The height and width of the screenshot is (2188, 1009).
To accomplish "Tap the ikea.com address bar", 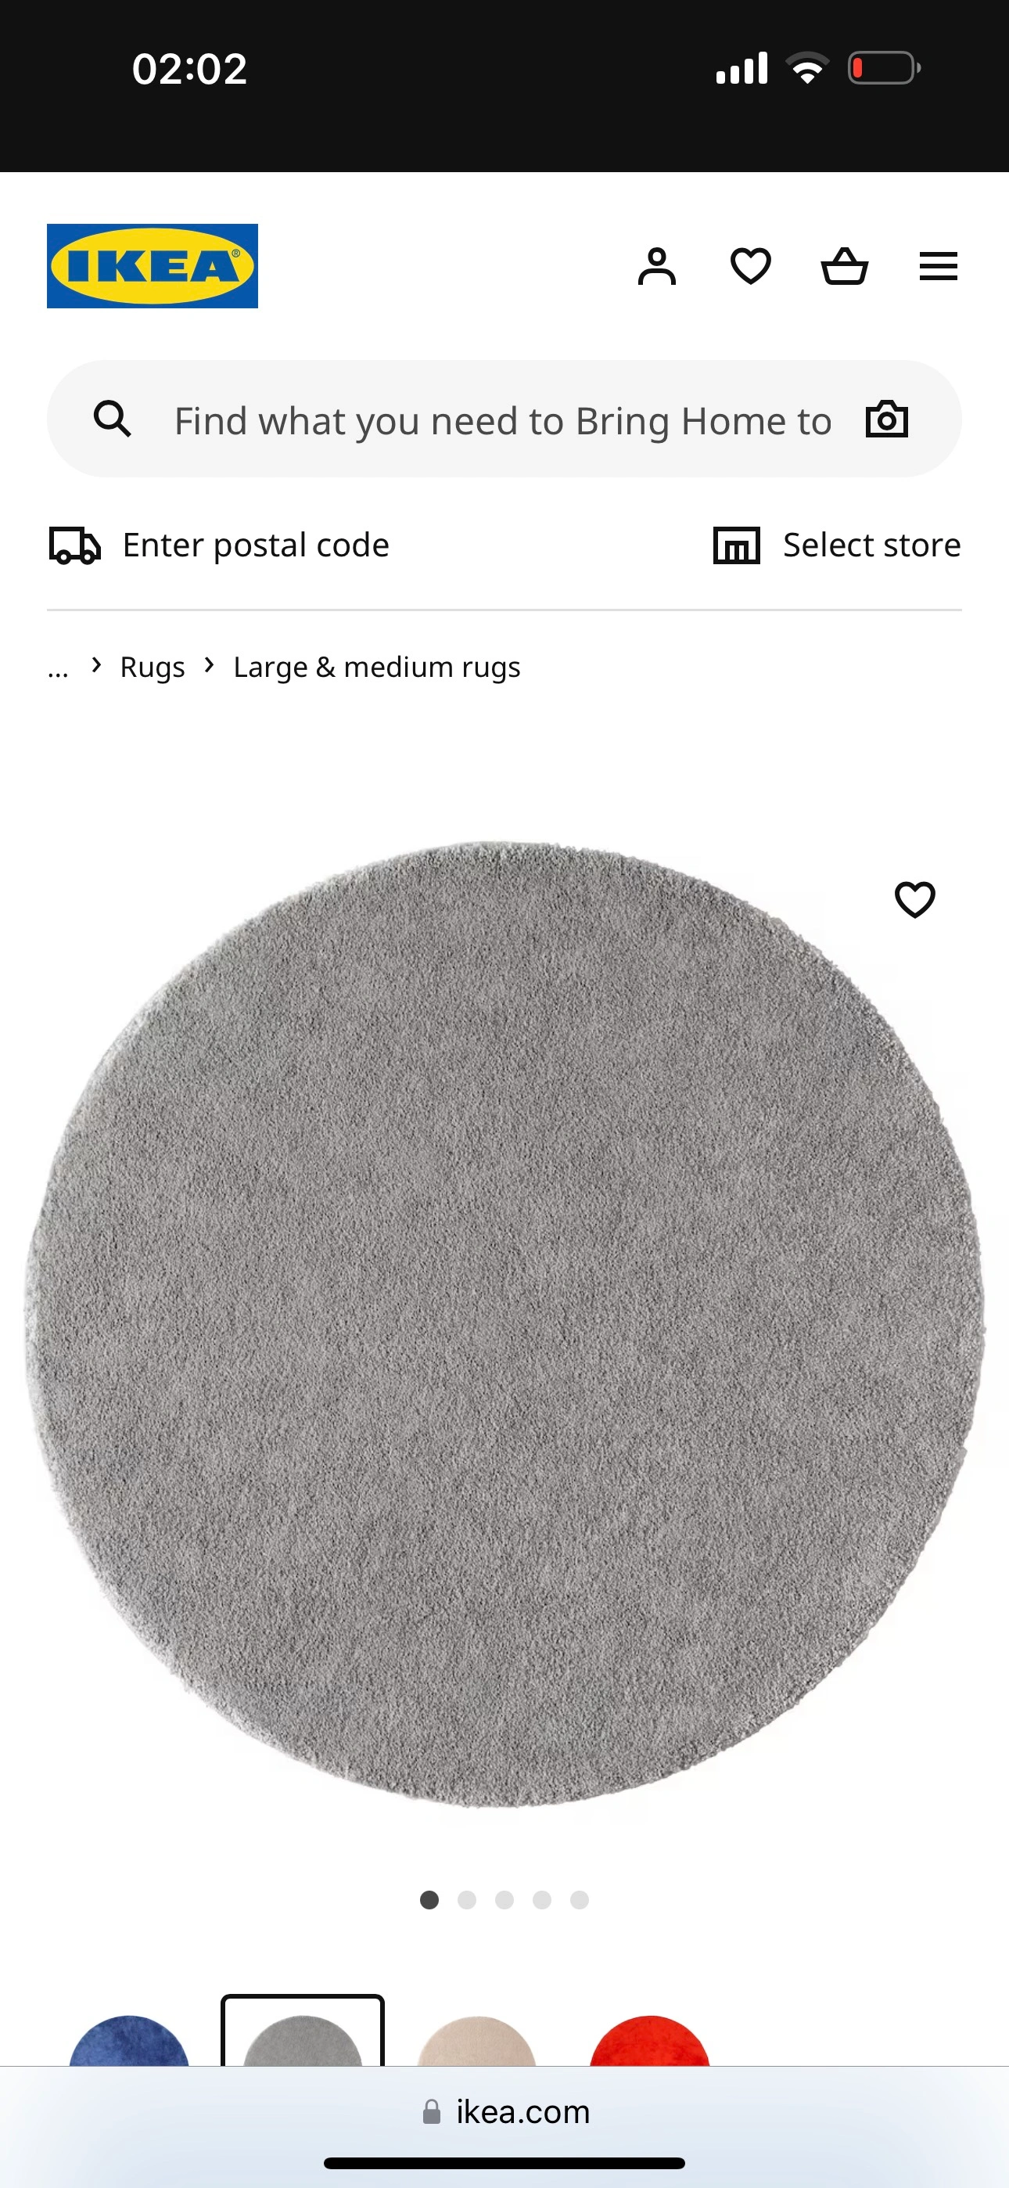I will (504, 2112).
